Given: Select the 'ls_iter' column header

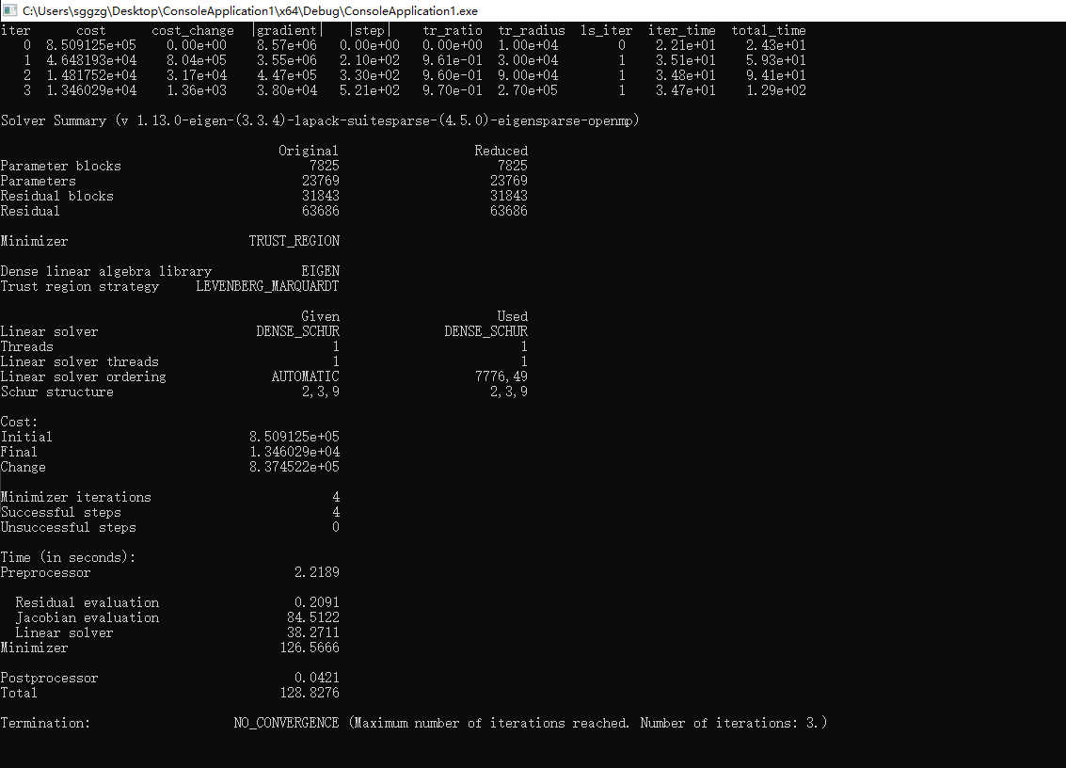Looking at the screenshot, I should coord(607,31).
